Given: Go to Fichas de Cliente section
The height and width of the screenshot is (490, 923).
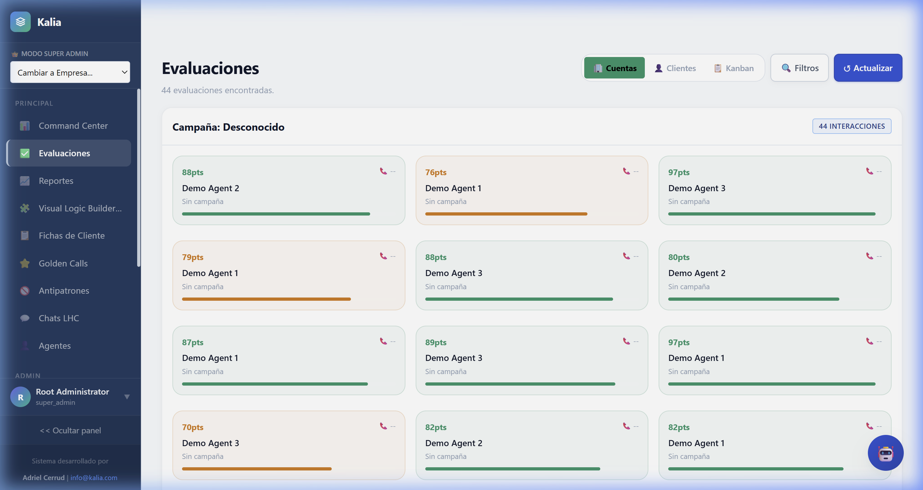Looking at the screenshot, I should (x=71, y=236).
